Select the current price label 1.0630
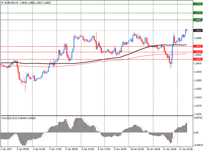The image size is (203, 152). [198, 30]
